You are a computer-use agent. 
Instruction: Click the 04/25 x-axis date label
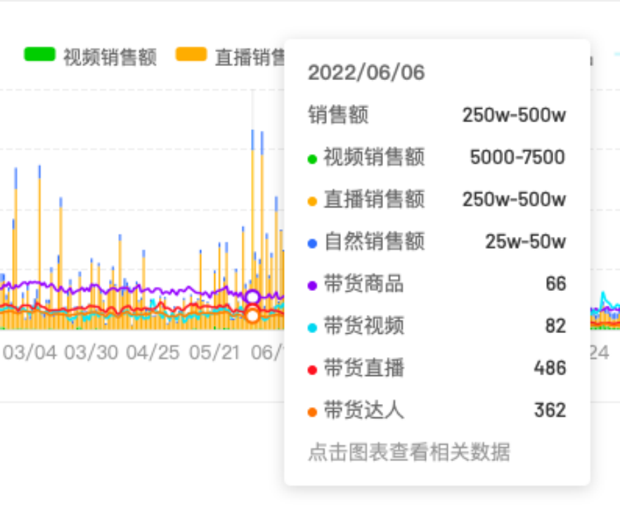[x=153, y=353]
